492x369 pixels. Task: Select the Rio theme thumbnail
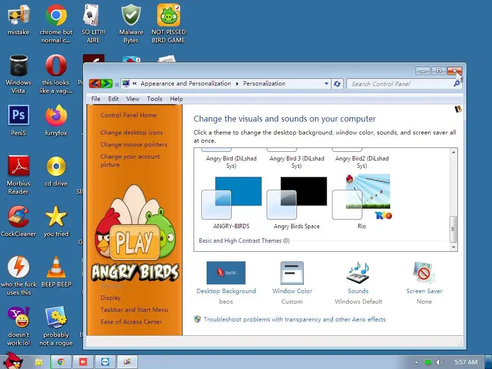pyautogui.click(x=362, y=197)
